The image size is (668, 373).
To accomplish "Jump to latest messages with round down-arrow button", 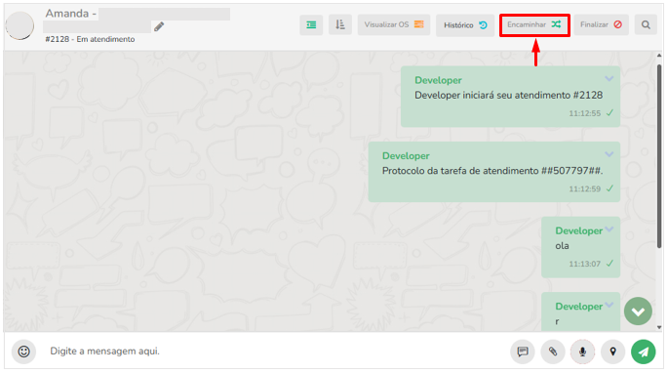I will 638,311.
